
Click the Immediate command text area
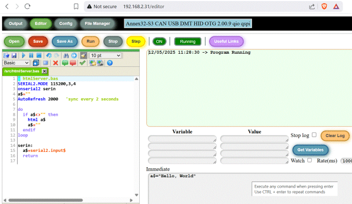click(x=250, y=189)
